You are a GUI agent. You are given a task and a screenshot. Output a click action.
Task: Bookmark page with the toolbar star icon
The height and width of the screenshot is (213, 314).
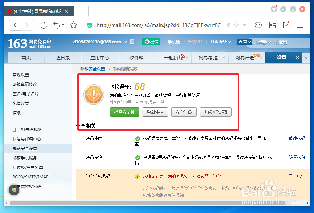[73, 25]
